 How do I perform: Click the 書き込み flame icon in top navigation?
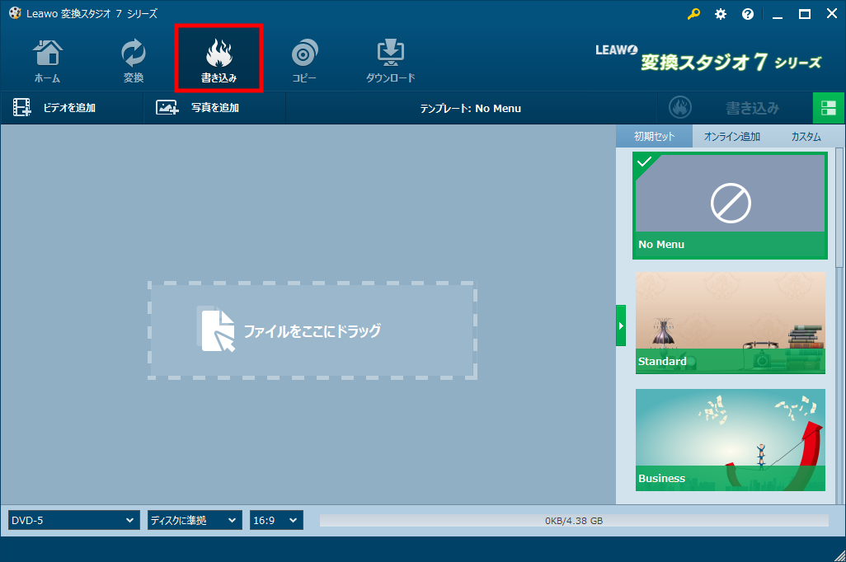pyautogui.click(x=219, y=58)
